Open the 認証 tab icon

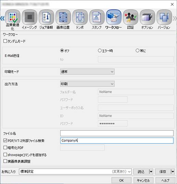coord(130,17)
